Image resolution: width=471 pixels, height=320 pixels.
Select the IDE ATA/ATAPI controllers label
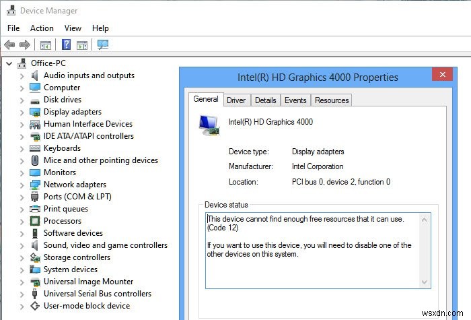[89, 136]
